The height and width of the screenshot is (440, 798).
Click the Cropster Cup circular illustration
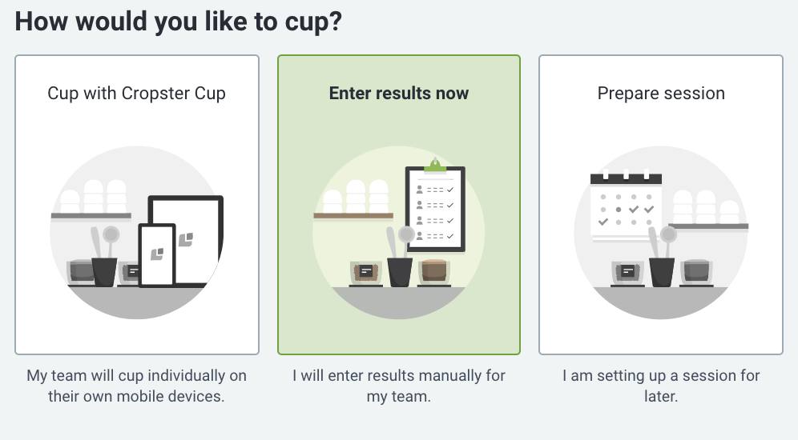[136, 233]
